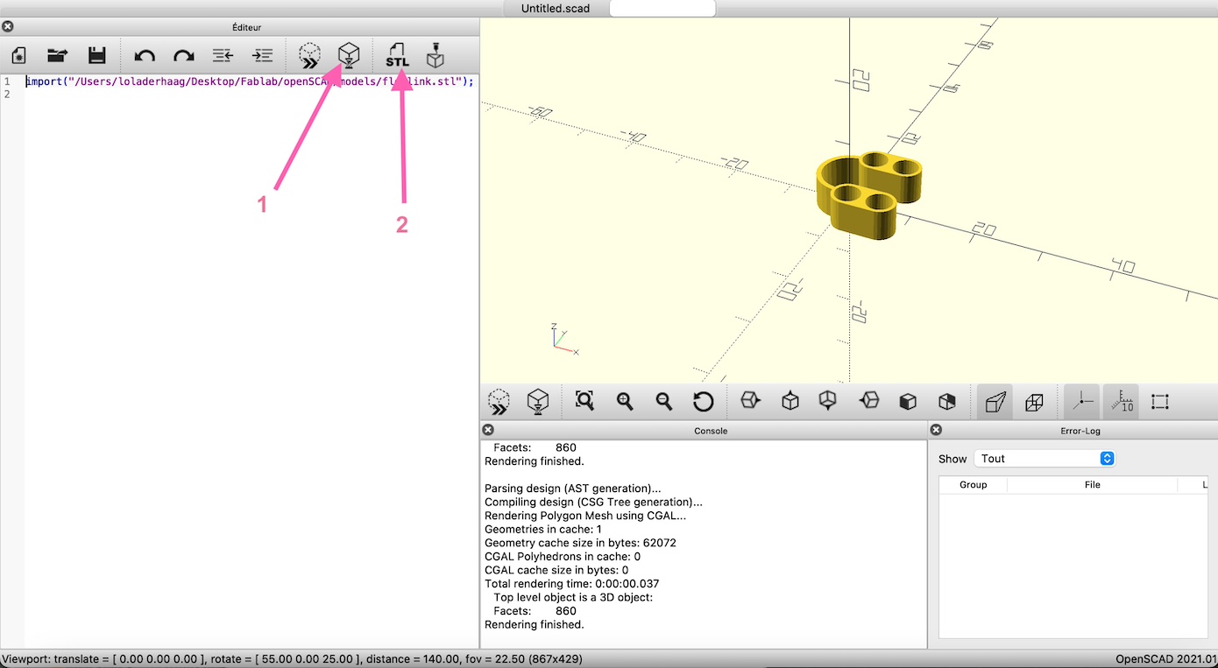This screenshot has height=668, width=1218.
Task: Zoom out of the 3D view
Action: [x=664, y=402]
